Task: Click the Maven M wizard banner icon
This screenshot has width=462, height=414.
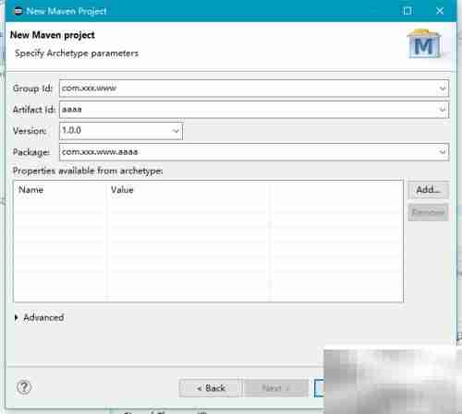Action: (x=424, y=43)
